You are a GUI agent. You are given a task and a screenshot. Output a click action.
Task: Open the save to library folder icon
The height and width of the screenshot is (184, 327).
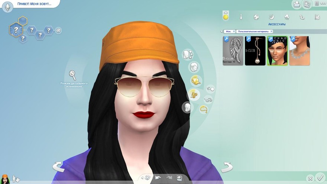click(297, 4)
